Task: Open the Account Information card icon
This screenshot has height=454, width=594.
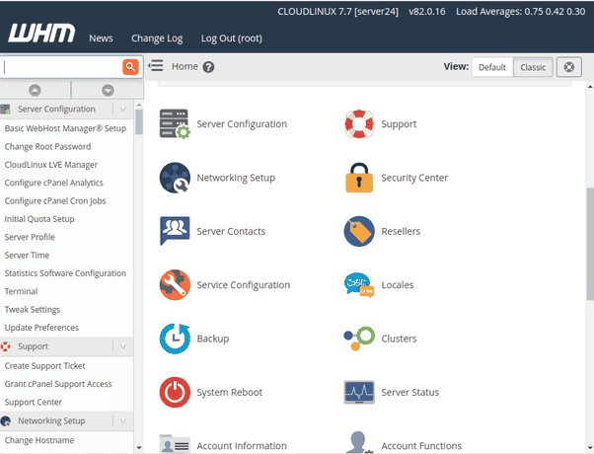Action: (175, 444)
